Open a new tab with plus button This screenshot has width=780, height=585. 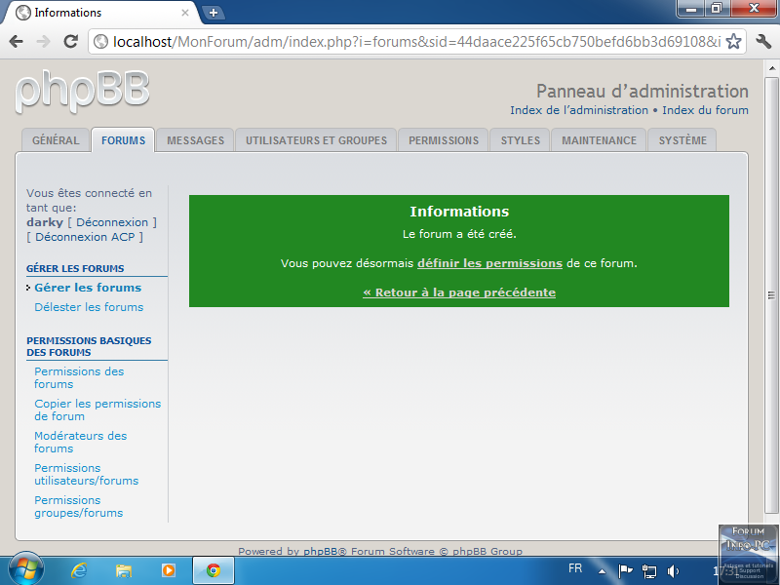pos(213,13)
